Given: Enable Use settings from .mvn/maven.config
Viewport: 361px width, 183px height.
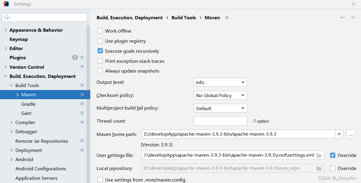Looking at the screenshot, I should tap(100, 179).
